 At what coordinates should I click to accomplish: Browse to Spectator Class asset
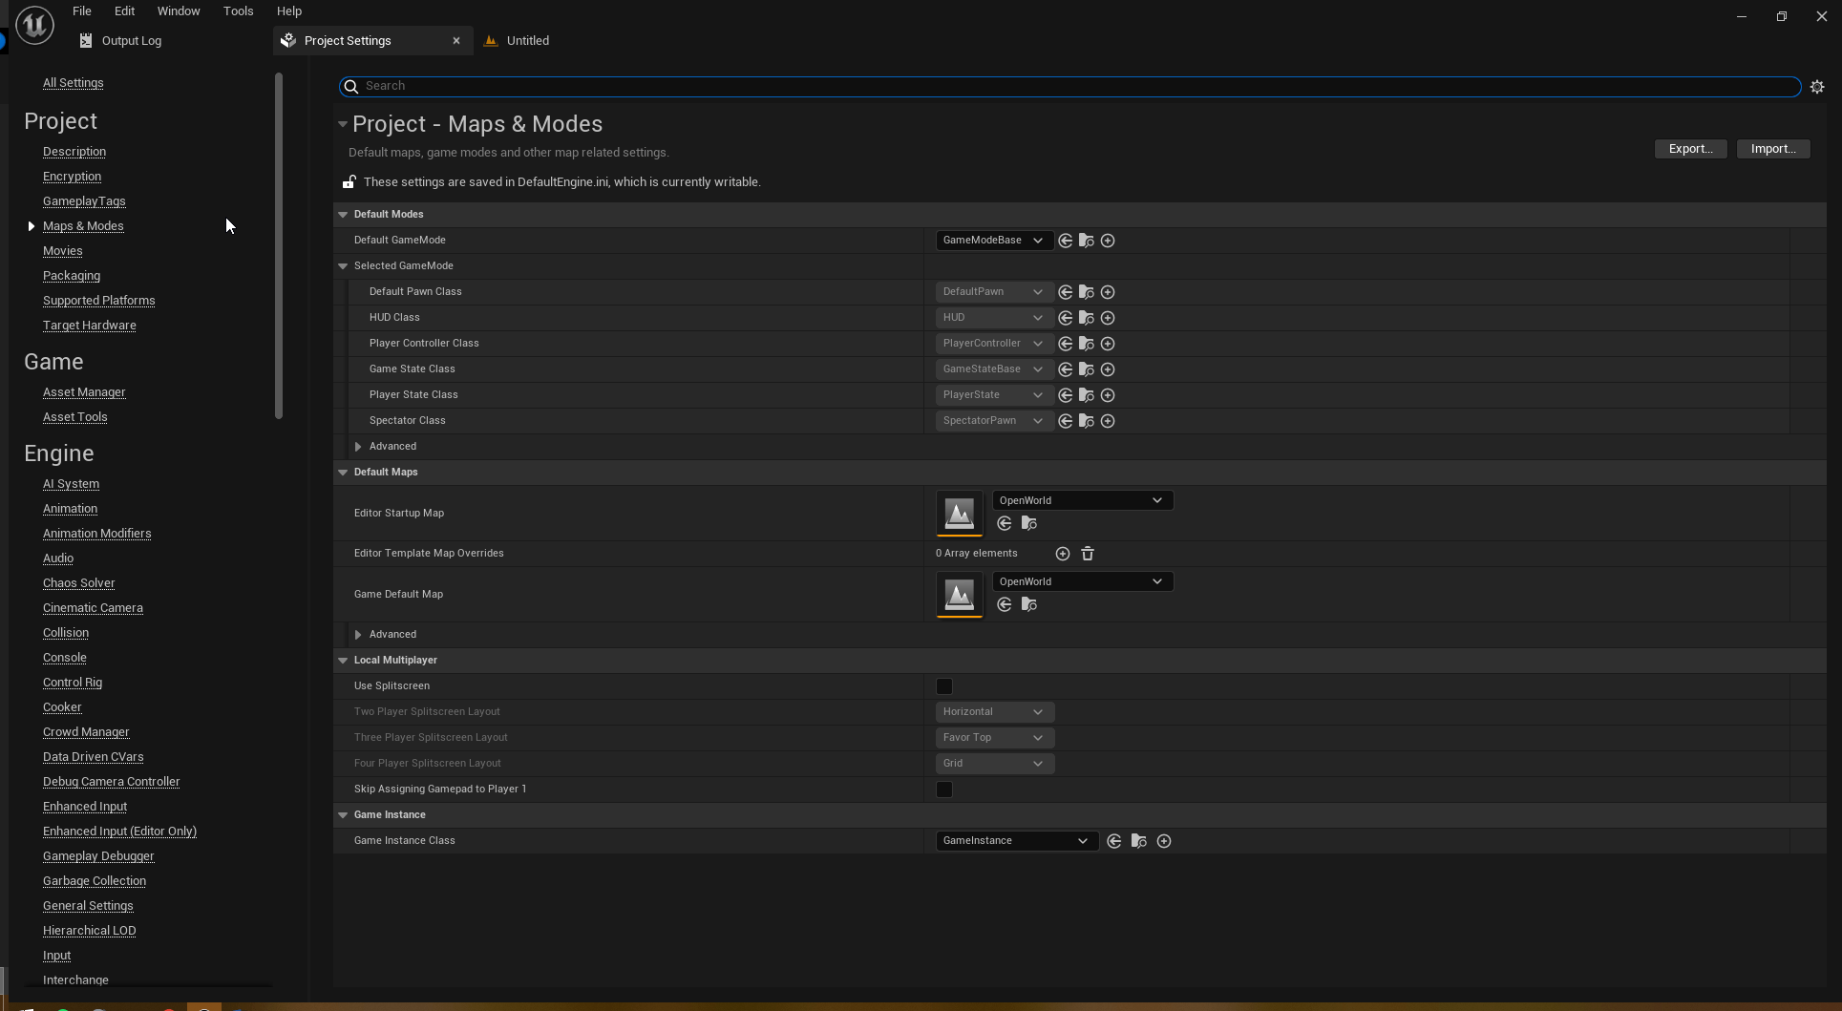pos(1086,421)
